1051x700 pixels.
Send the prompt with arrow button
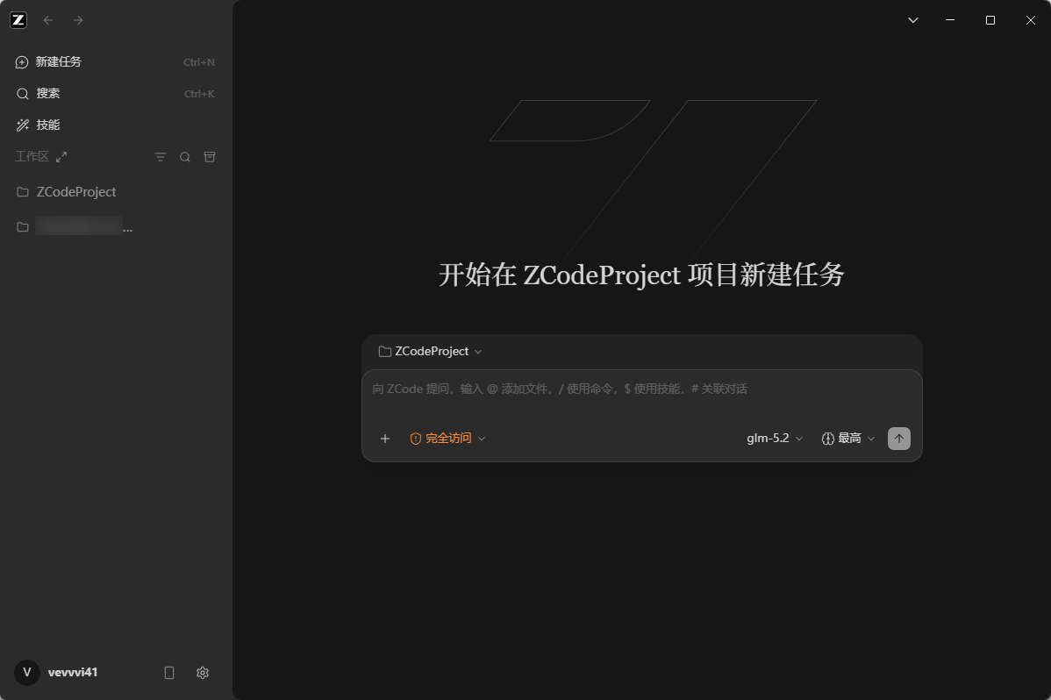point(899,439)
